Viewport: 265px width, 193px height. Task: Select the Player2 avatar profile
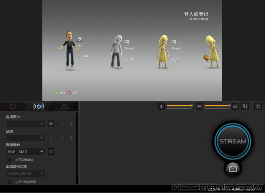pyautogui.click(x=163, y=51)
